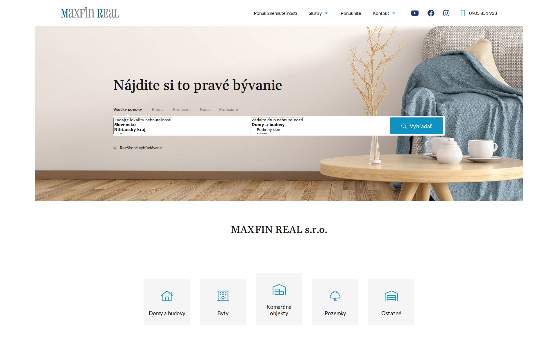Select the tree icon for Pozemky
The image size is (558, 349).
335,296
